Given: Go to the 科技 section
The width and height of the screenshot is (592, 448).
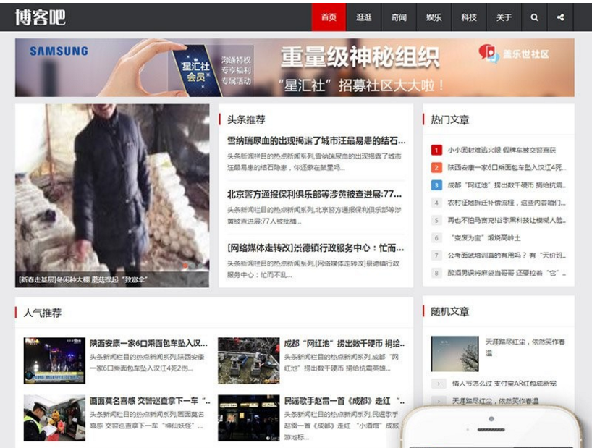Looking at the screenshot, I should pyautogui.click(x=469, y=17).
